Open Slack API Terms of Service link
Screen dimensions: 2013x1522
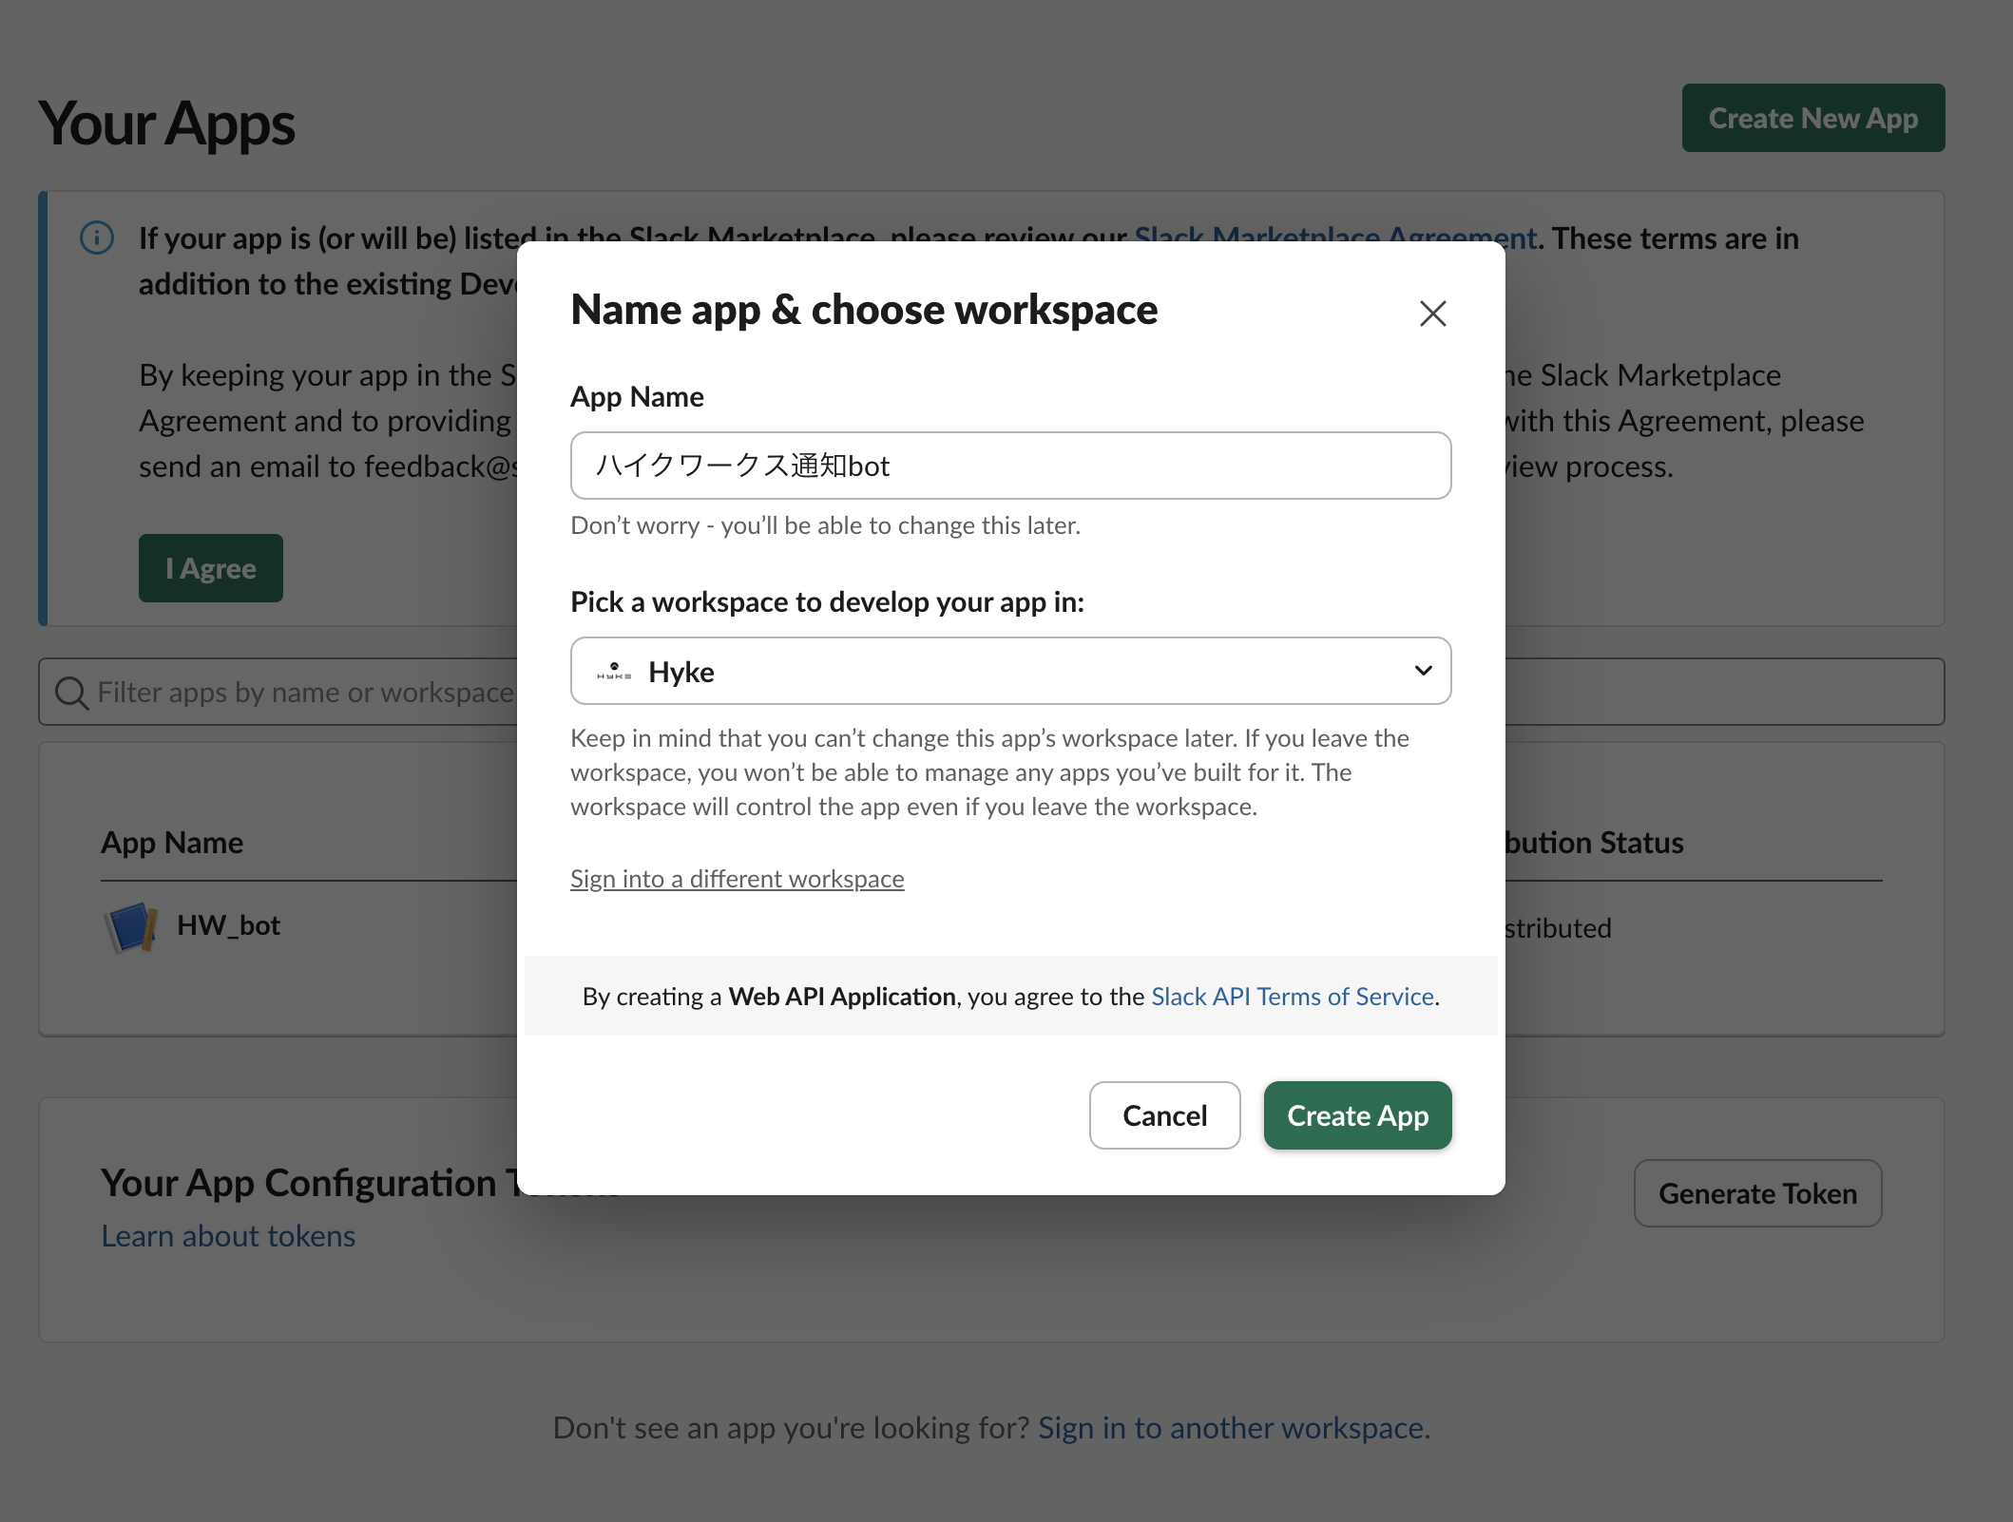coord(1292,996)
